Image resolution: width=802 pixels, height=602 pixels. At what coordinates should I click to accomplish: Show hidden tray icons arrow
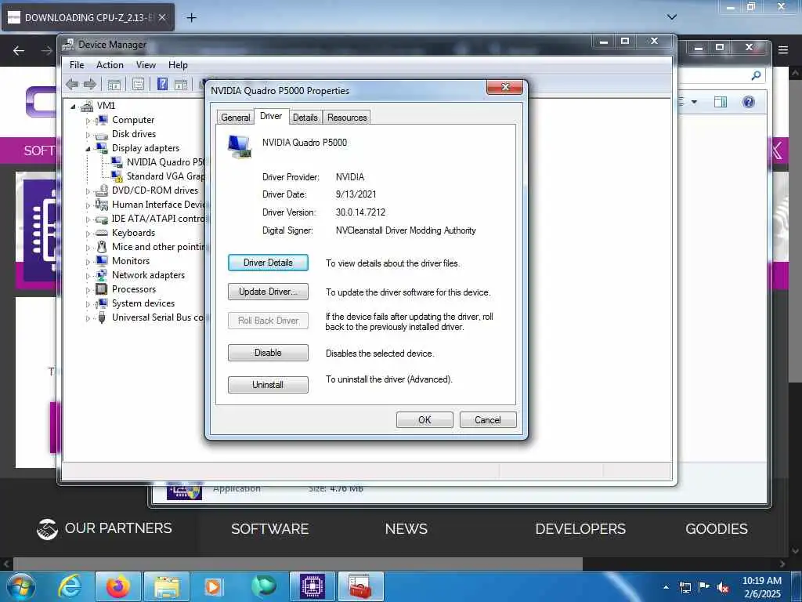666,587
